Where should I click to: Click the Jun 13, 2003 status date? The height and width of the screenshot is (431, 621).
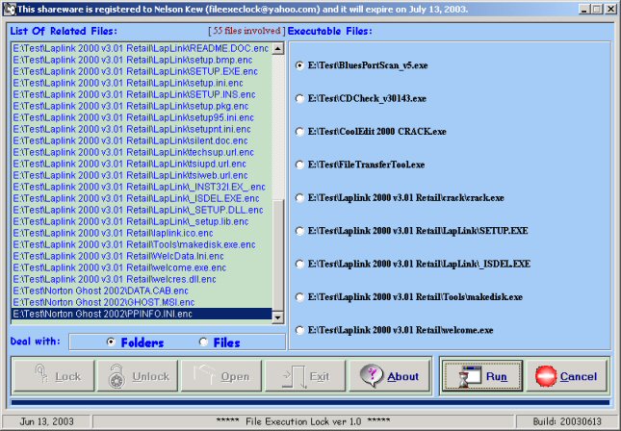coord(46,421)
